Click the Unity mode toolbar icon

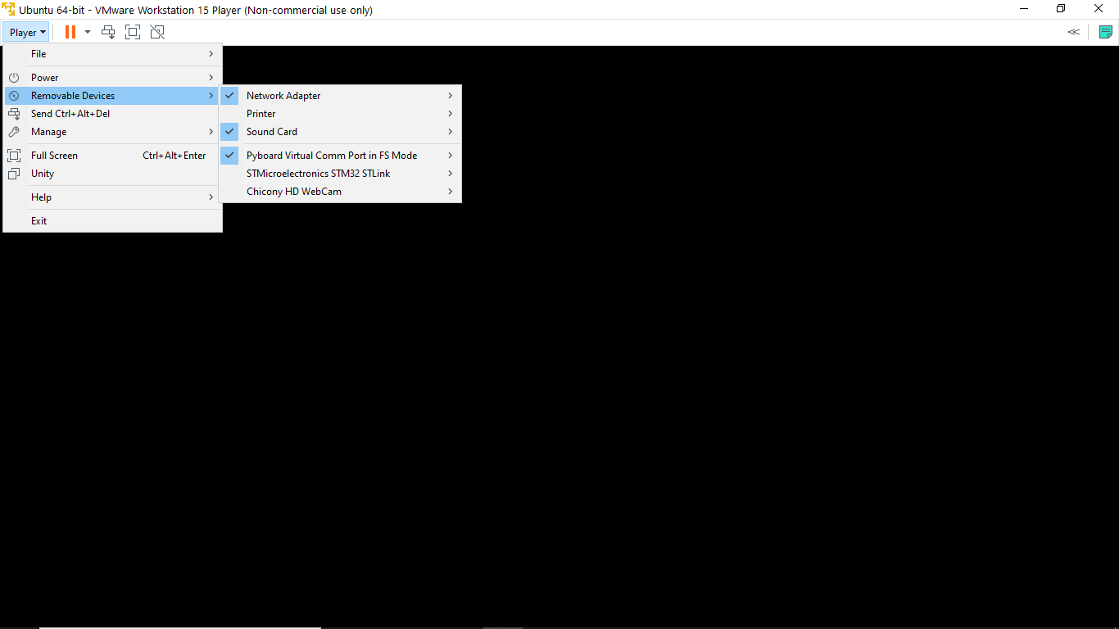tap(157, 32)
